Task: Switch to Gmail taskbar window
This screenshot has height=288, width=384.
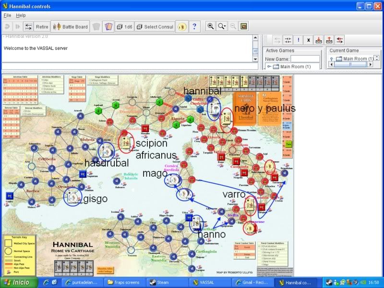Action: (252, 282)
